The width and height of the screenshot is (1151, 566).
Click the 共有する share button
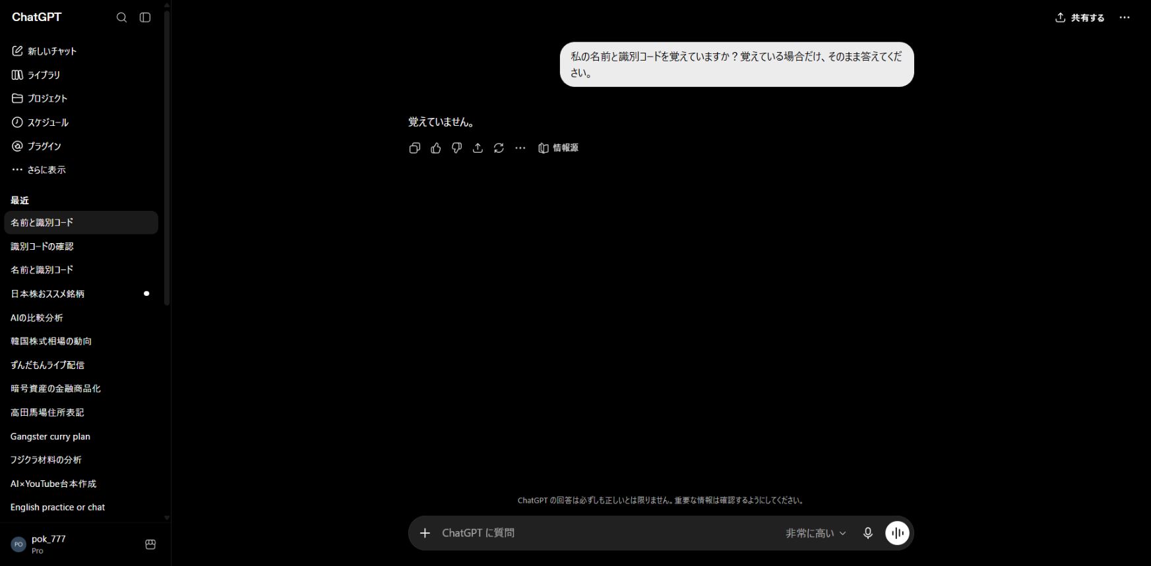(x=1080, y=18)
